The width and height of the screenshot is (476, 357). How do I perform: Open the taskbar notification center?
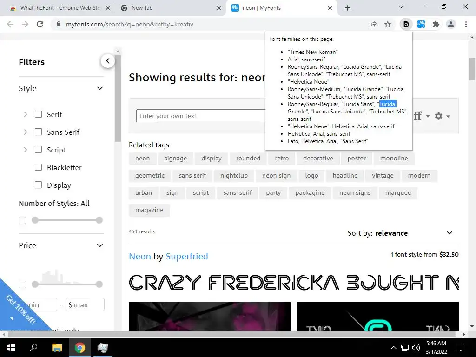coord(461,348)
